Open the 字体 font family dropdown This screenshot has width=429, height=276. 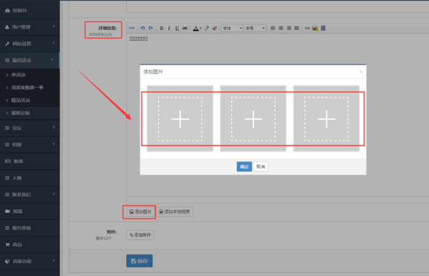point(232,28)
